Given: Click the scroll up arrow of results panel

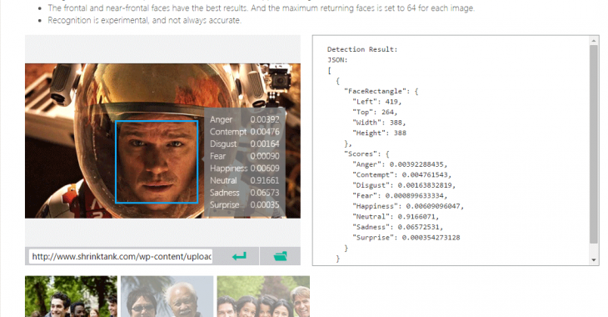Looking at the screenshot, I should pos(594,40).
